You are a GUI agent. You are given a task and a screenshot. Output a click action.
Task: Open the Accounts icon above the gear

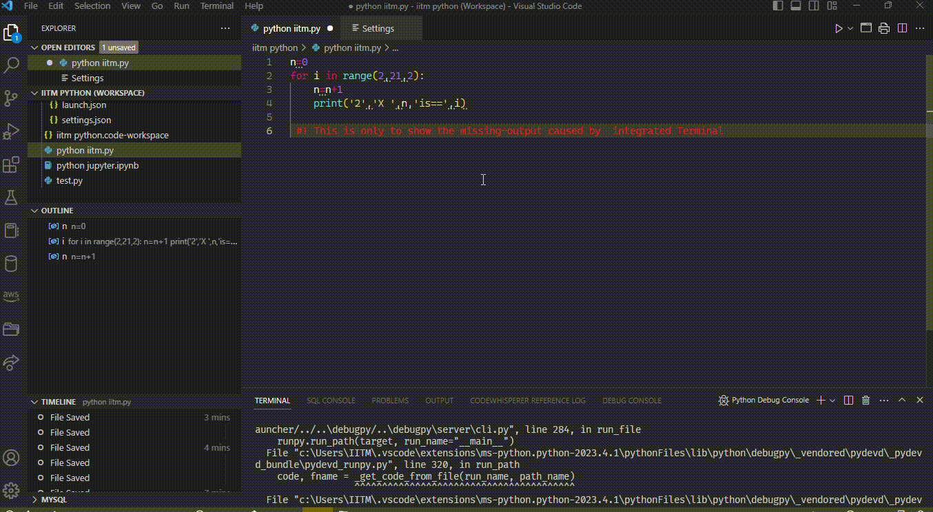[x=11, y=457]
